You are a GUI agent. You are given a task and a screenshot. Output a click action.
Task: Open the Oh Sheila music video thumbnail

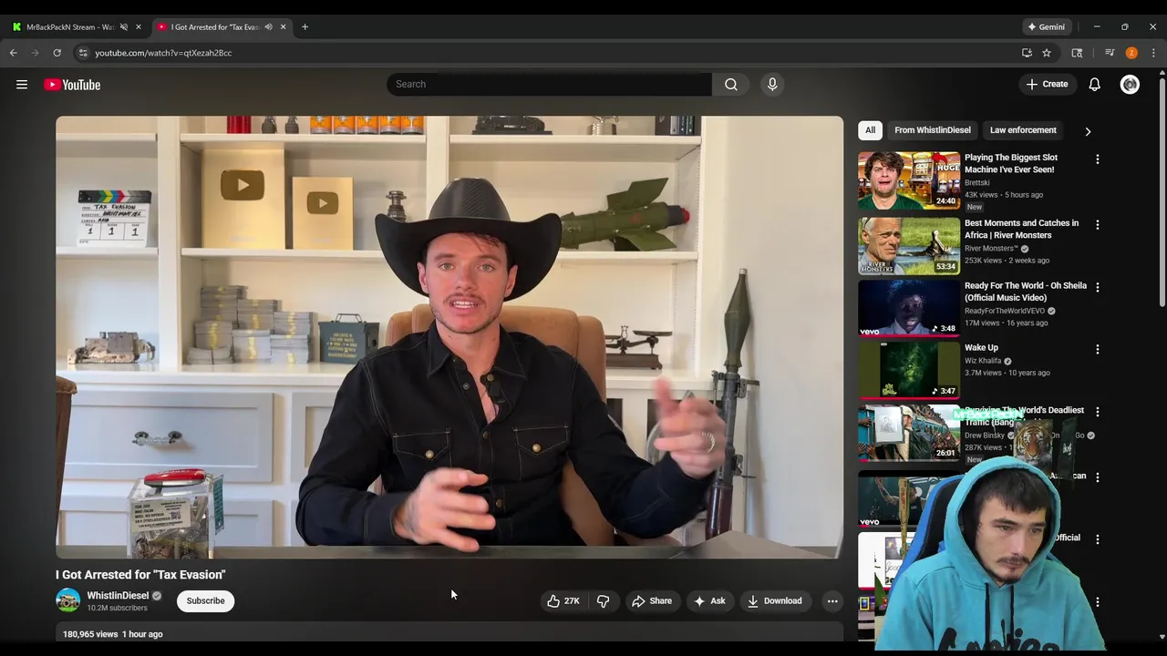[909, 308]
